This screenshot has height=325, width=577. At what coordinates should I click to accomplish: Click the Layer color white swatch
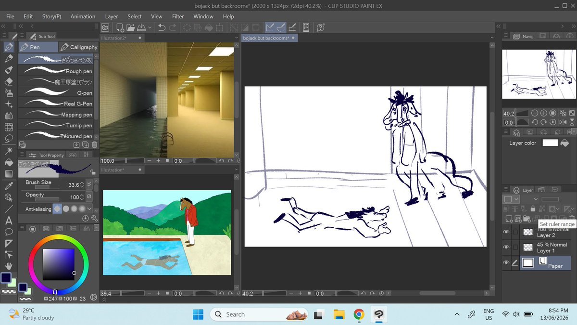tap(550, 143)
